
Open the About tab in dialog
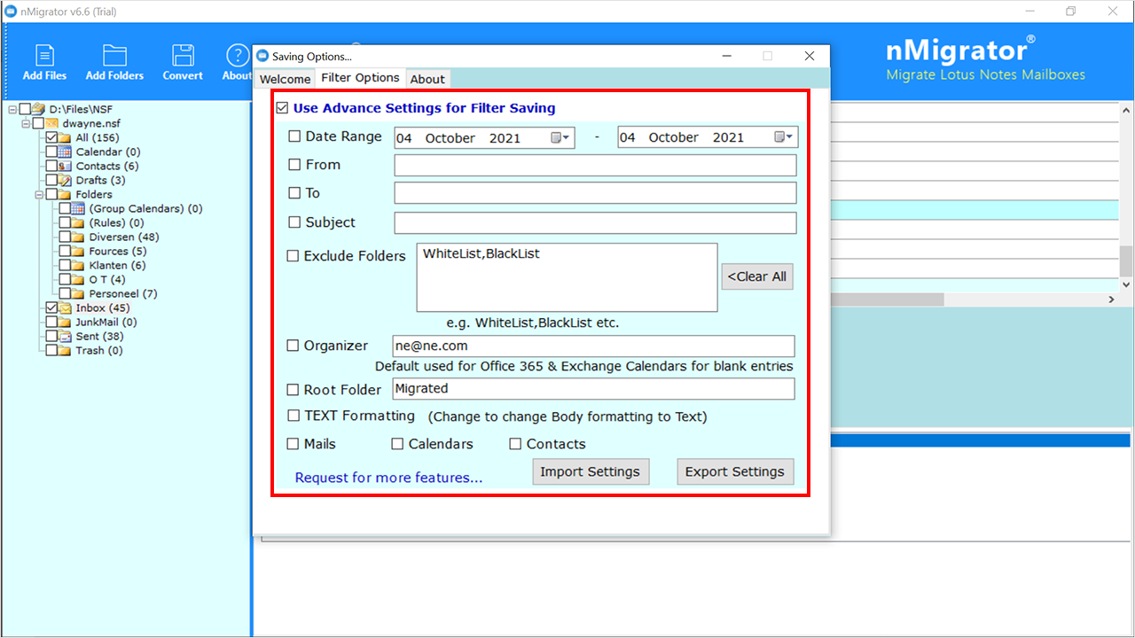coord(427,79)
